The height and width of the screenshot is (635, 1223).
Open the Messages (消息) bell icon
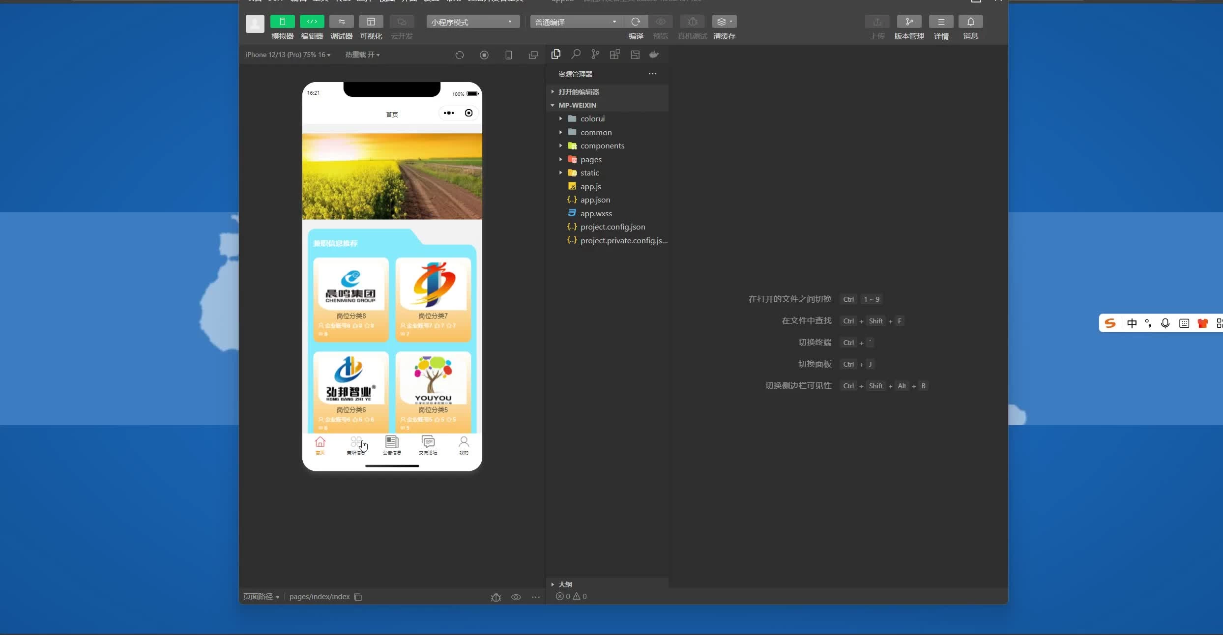970,22
